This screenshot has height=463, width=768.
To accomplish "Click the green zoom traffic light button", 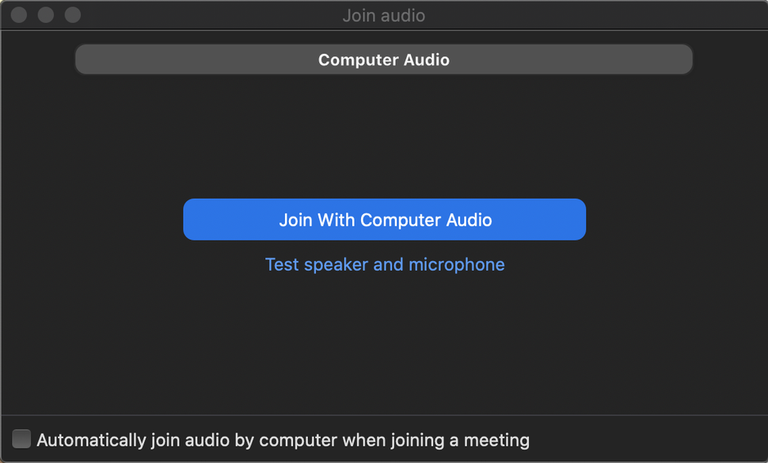I will (x=71, y=14).
